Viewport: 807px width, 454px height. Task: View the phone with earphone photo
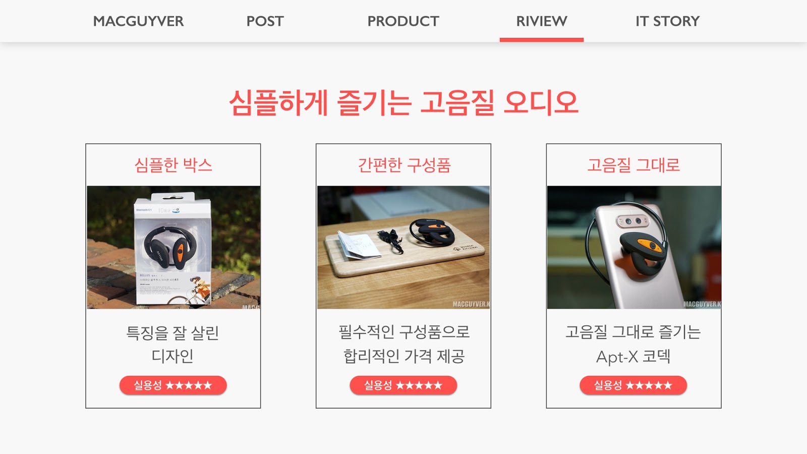coord(634,247)
